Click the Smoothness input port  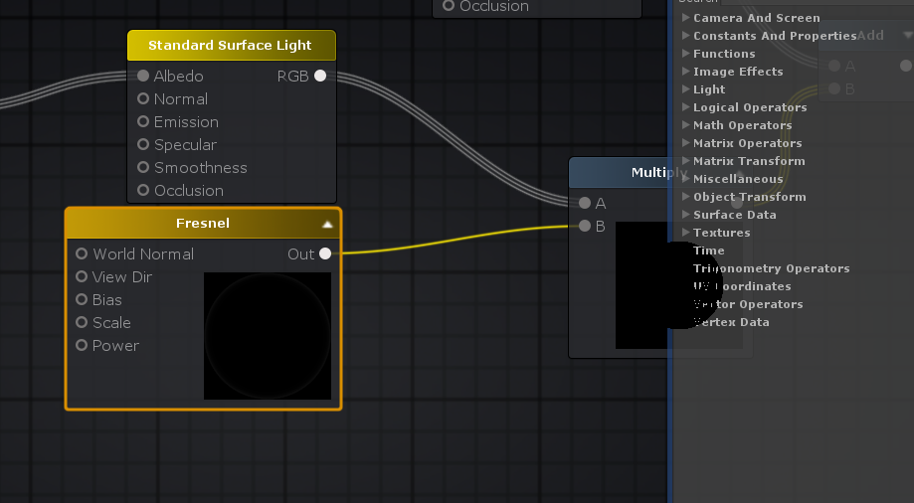pos(143,167)
